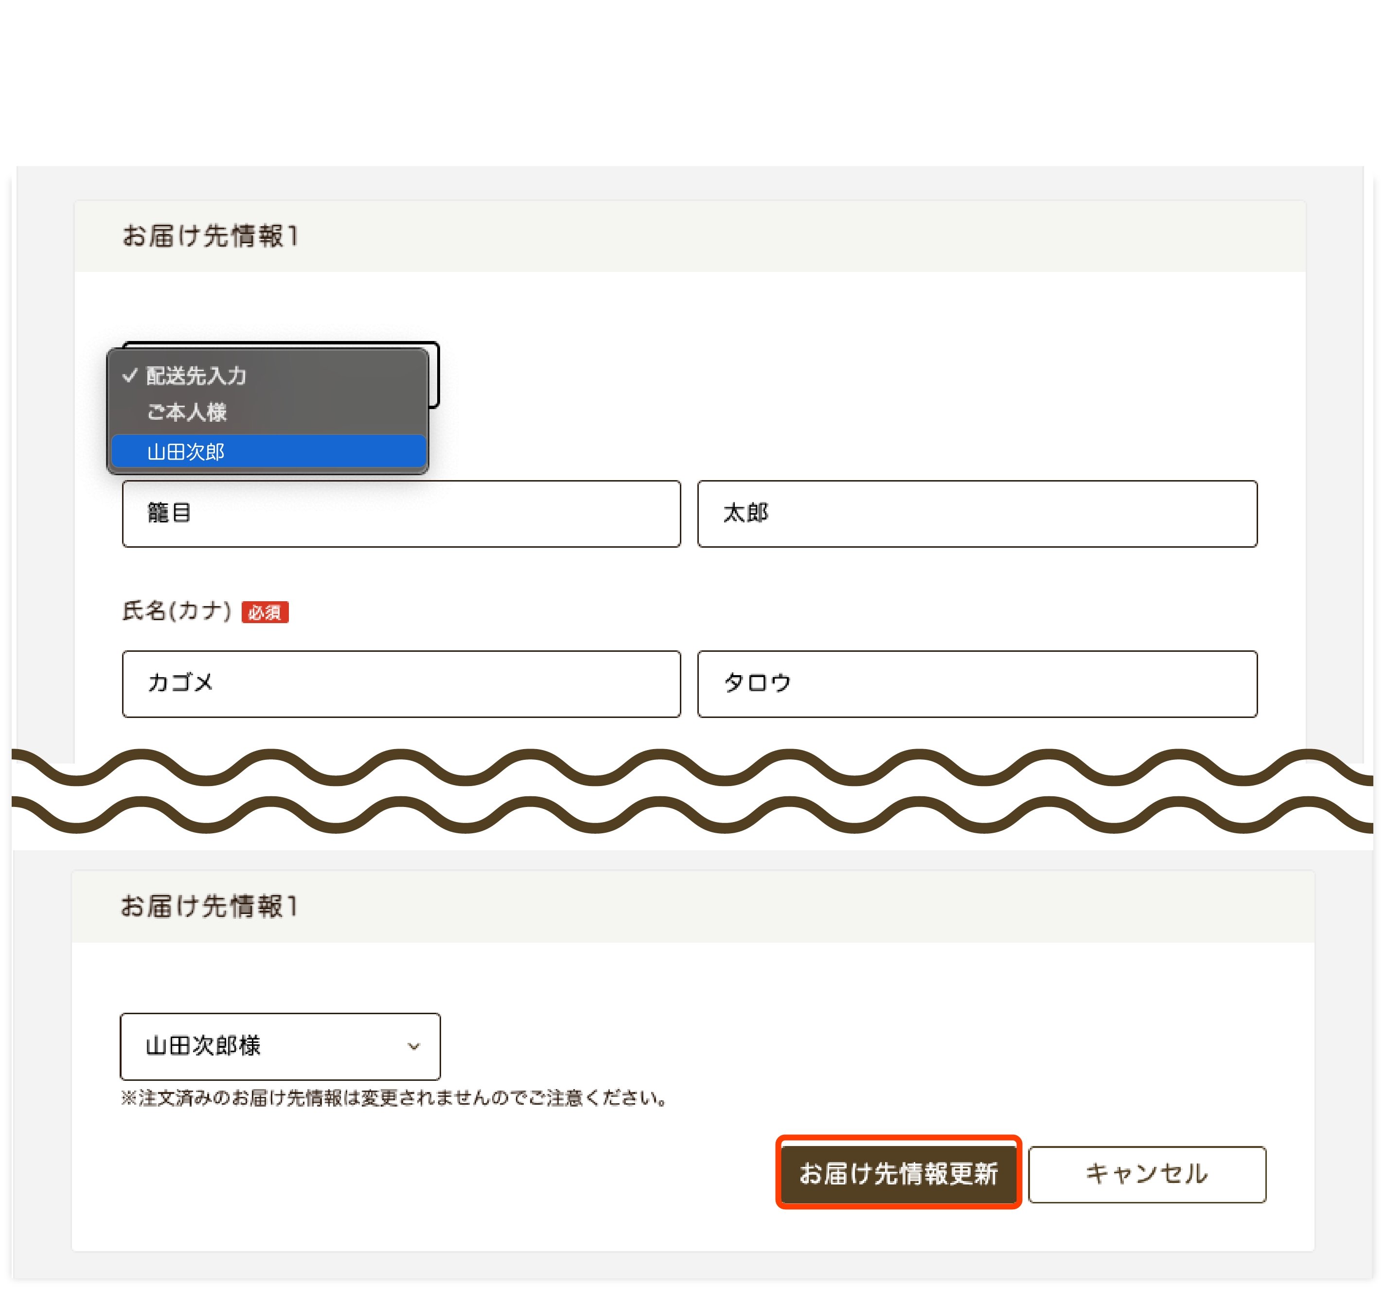Click the キャンセル button
Viewport: 1385px width, 1290px height.
(1147, 1174)
